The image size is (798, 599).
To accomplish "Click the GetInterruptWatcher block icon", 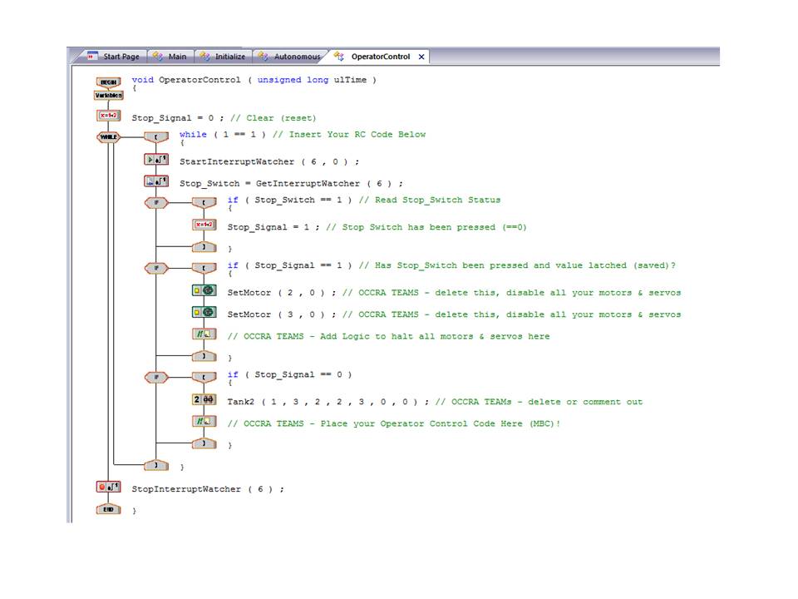I will [156, 181].
